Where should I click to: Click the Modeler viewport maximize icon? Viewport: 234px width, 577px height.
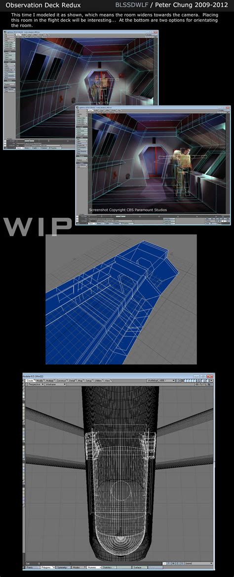[209, 384]
